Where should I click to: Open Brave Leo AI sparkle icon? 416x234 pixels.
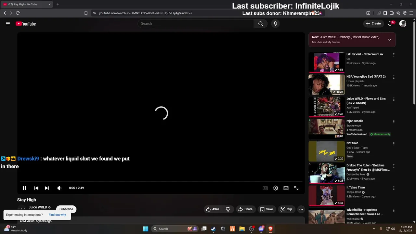398,13
